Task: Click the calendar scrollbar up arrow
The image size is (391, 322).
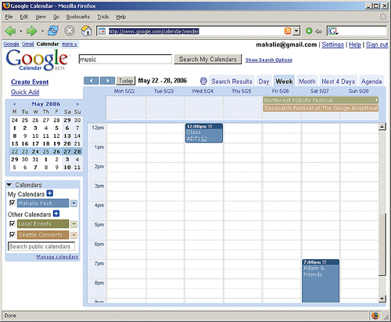Action: click(382, 127)
